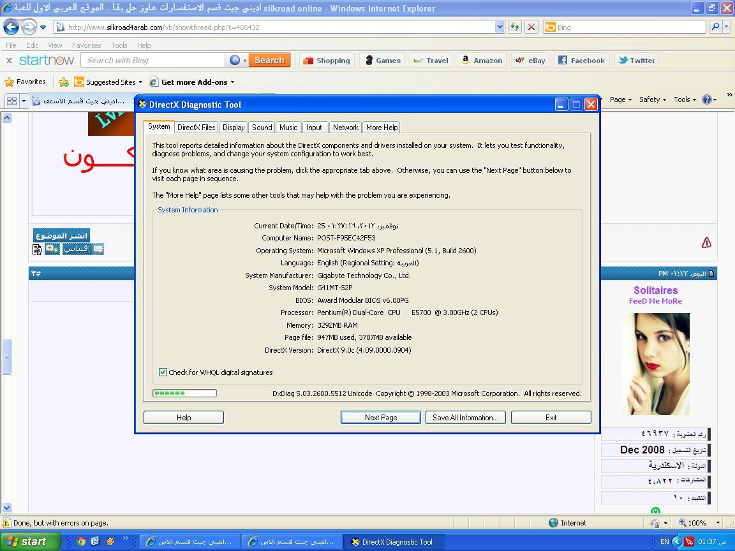Open Amazon on the StartNow toolbar

coord(482,61)
